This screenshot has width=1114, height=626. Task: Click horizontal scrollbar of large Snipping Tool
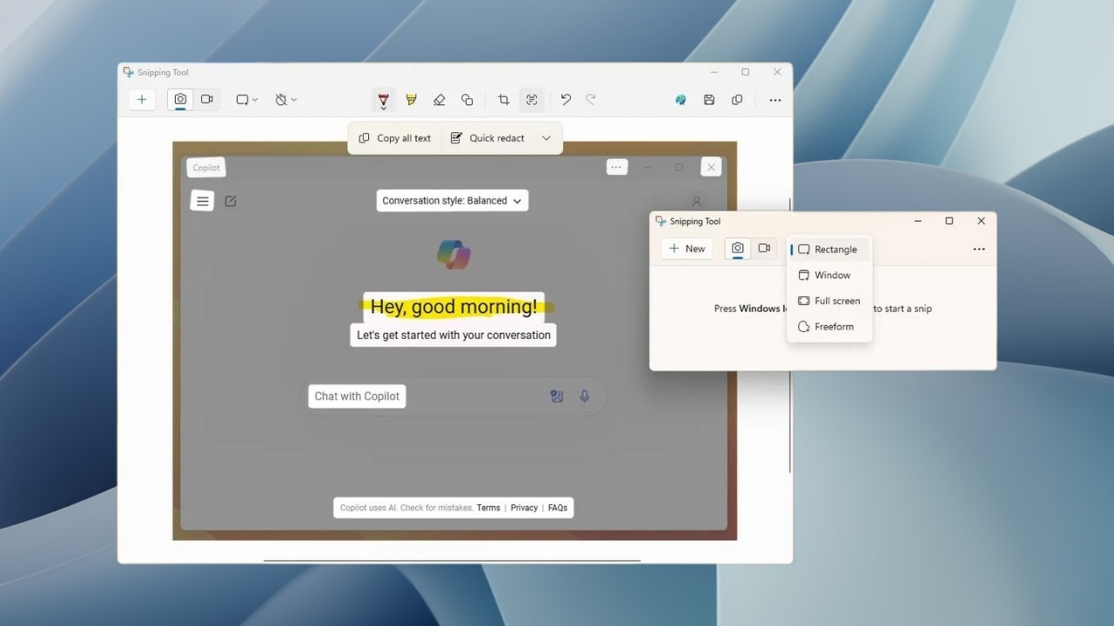[452, 561]
